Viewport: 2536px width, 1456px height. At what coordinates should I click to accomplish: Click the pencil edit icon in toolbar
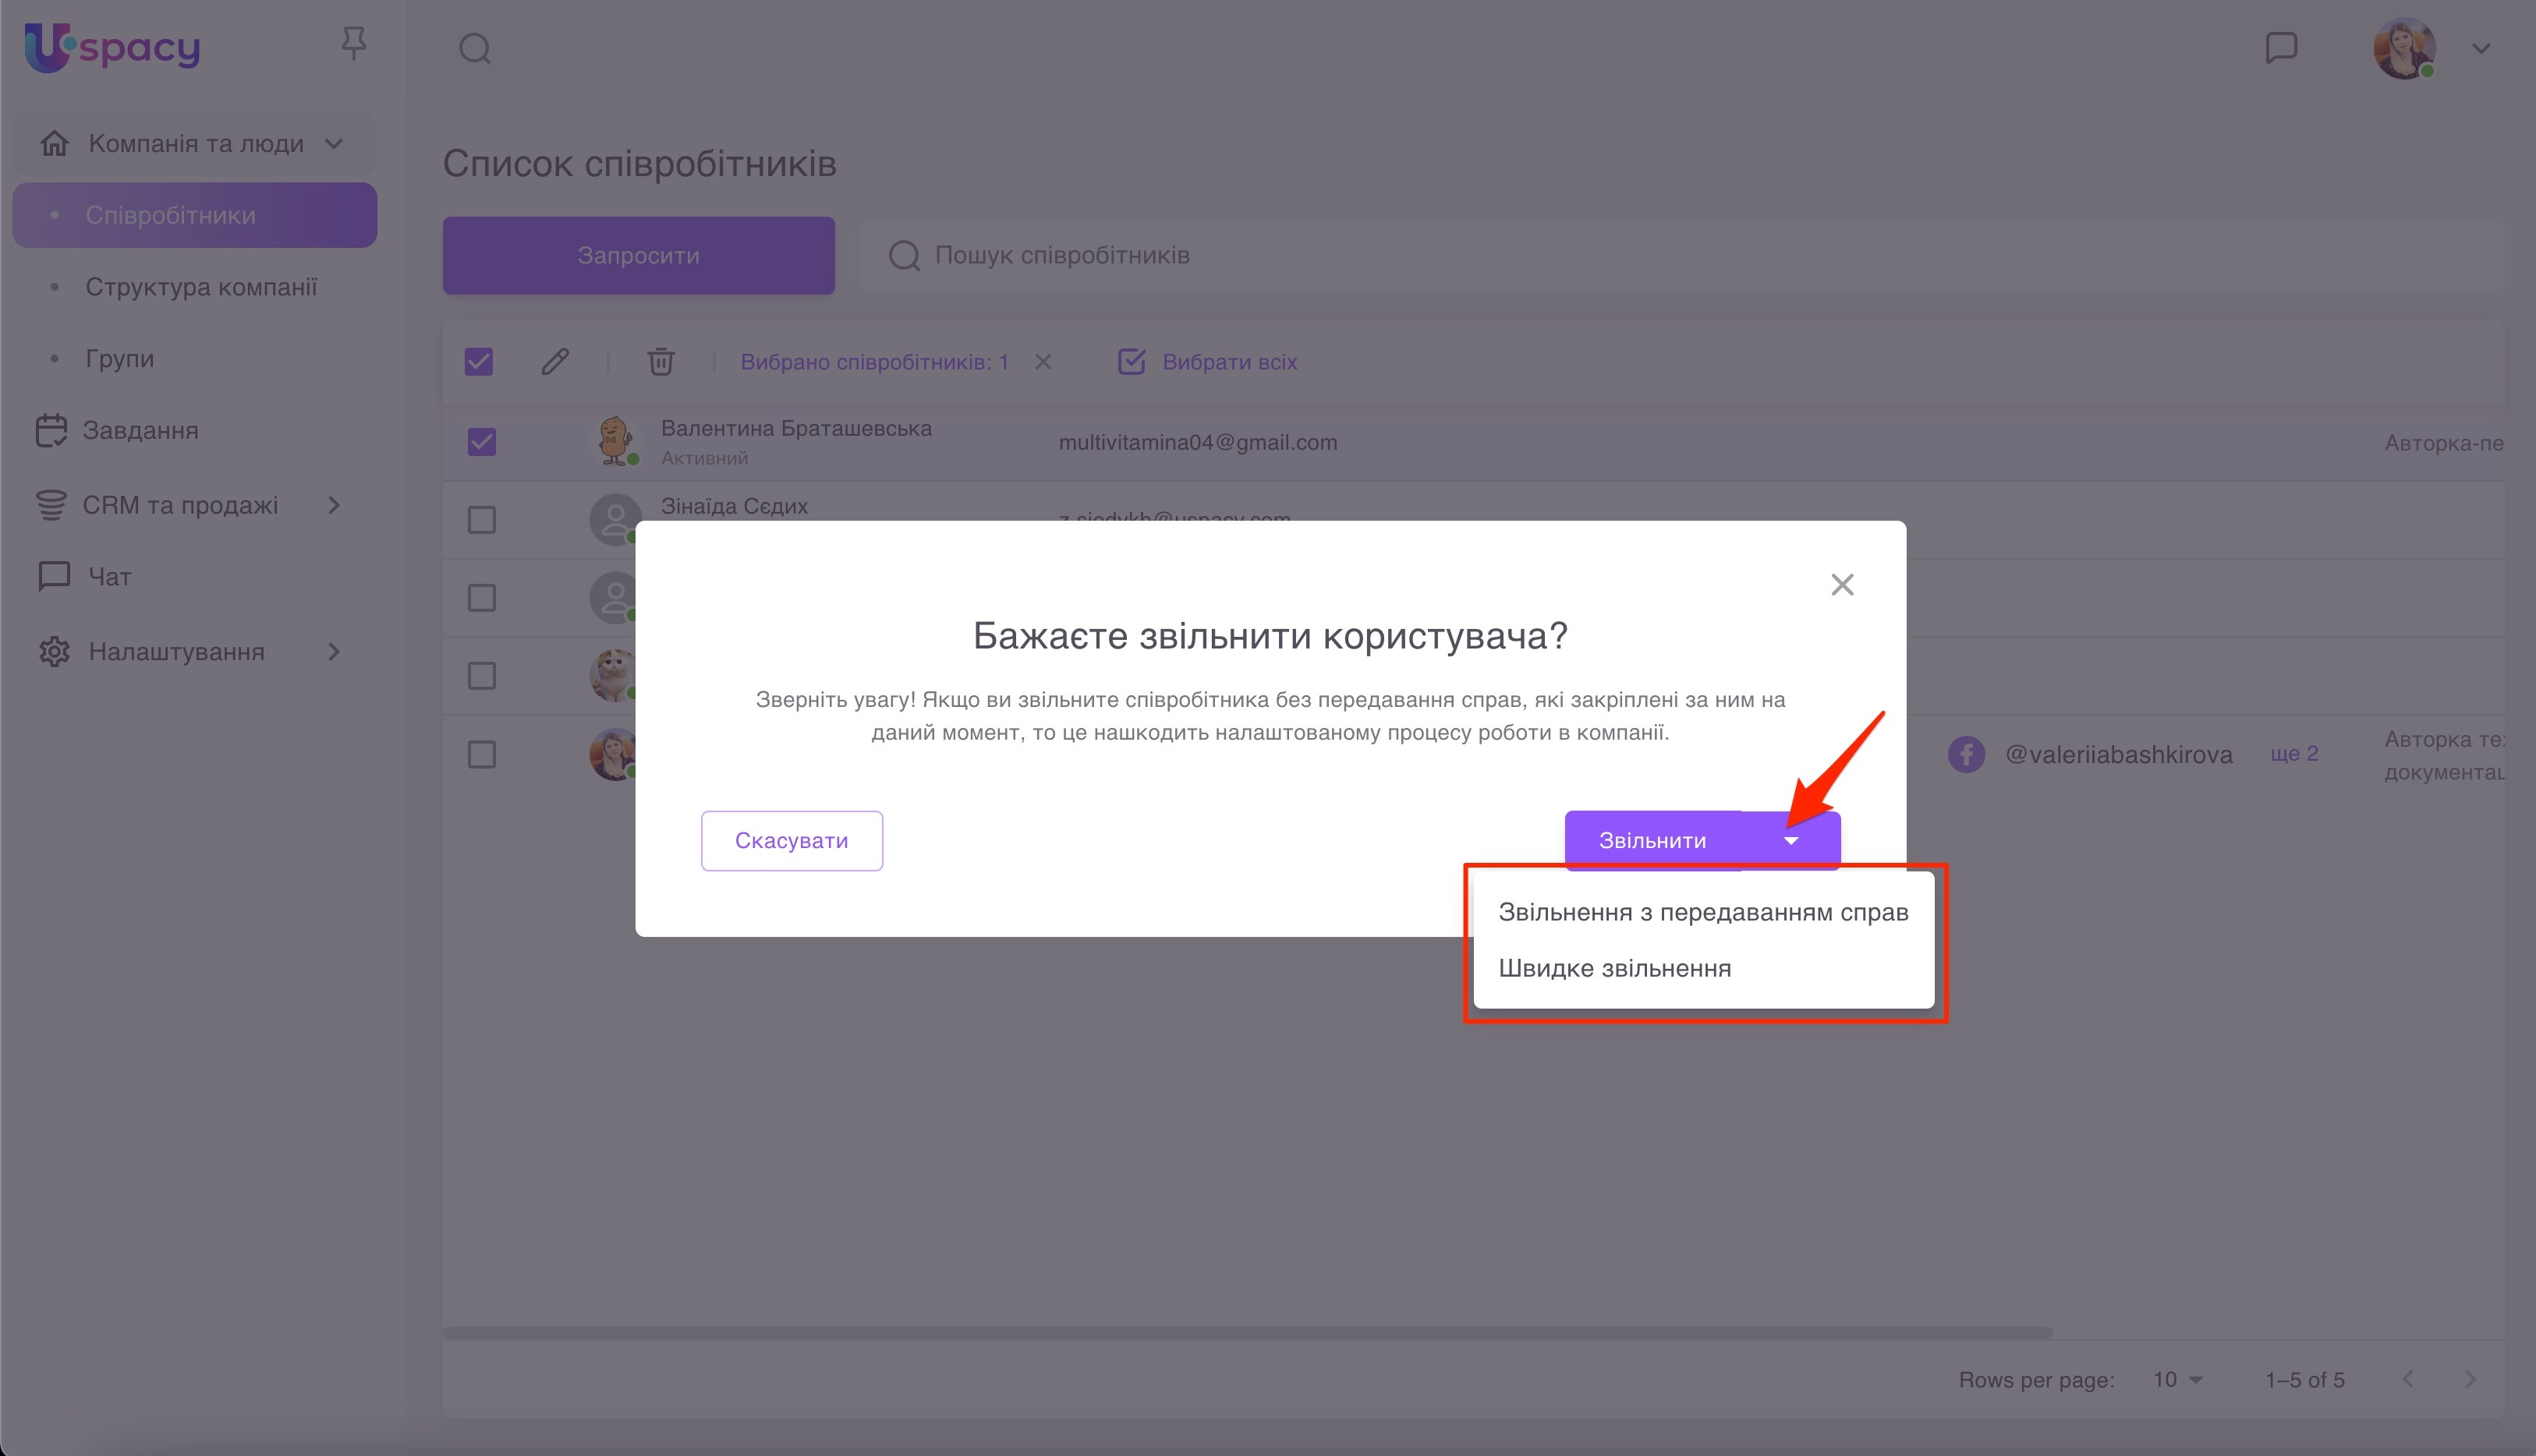point(555,361)
